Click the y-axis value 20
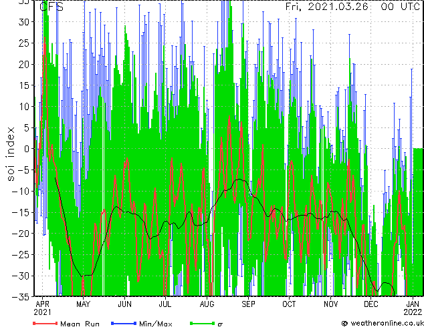The width and height of the screenshot is (424, 327). pyautogui.click(x=24, y=64)
